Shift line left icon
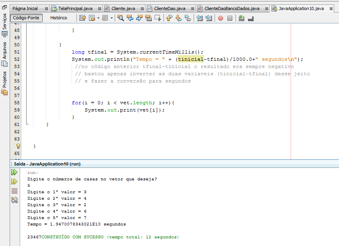 pyautogui.click(x=200, y=18)
